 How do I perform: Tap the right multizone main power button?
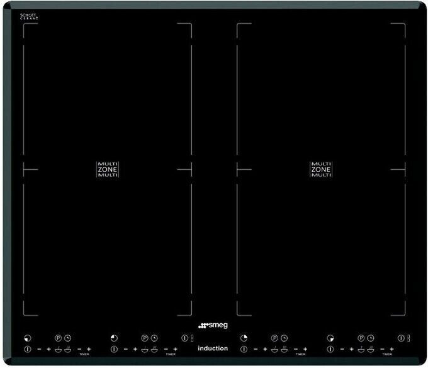pos(401,338)
